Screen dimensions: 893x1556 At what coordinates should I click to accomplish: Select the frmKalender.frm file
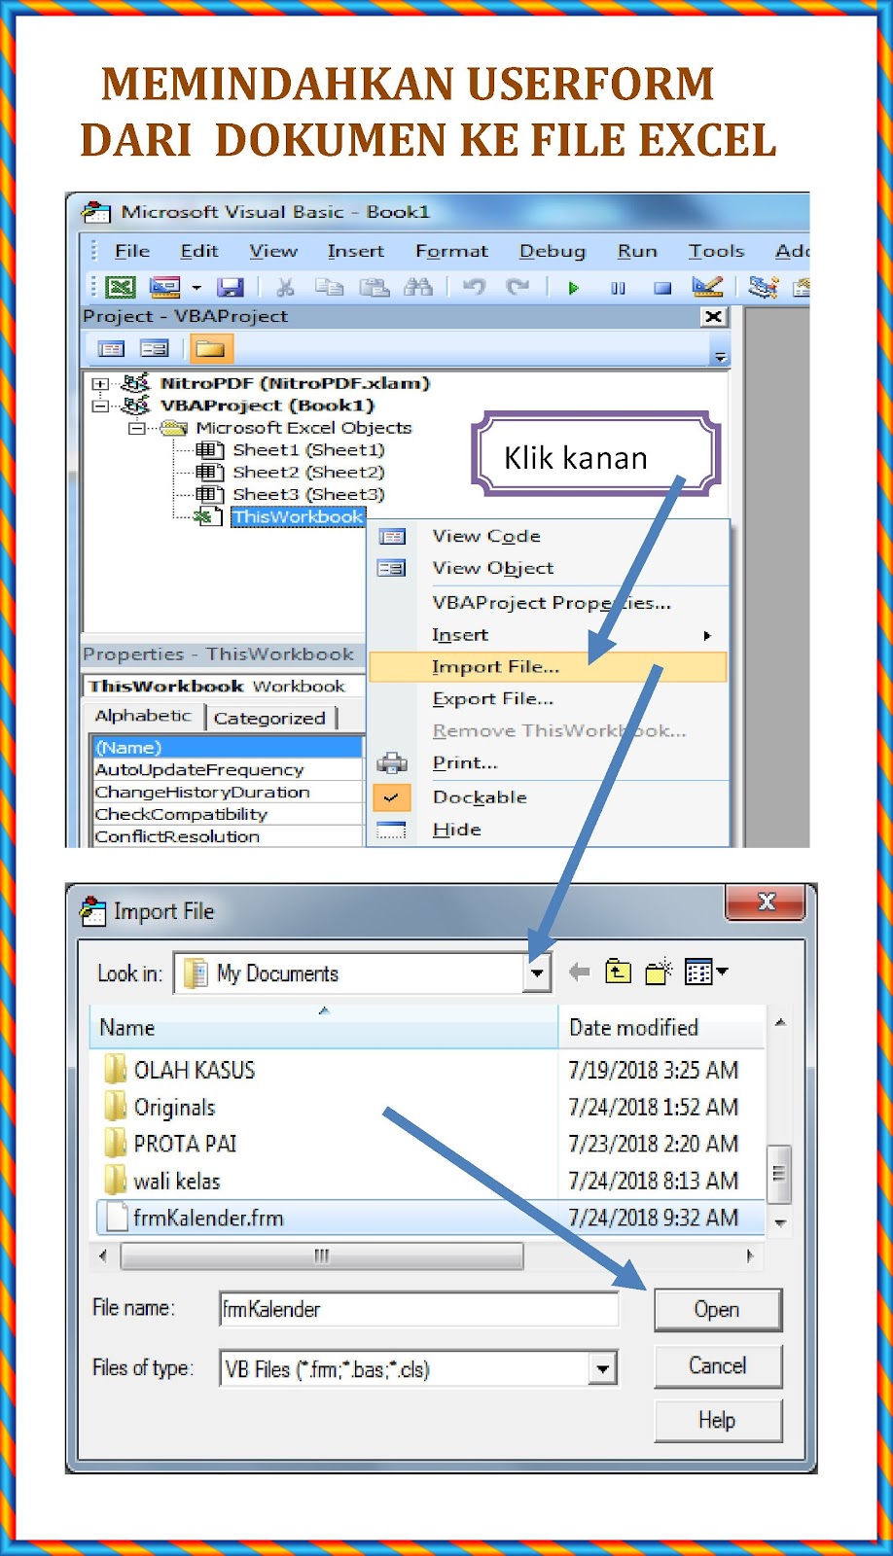[430, 1218]
